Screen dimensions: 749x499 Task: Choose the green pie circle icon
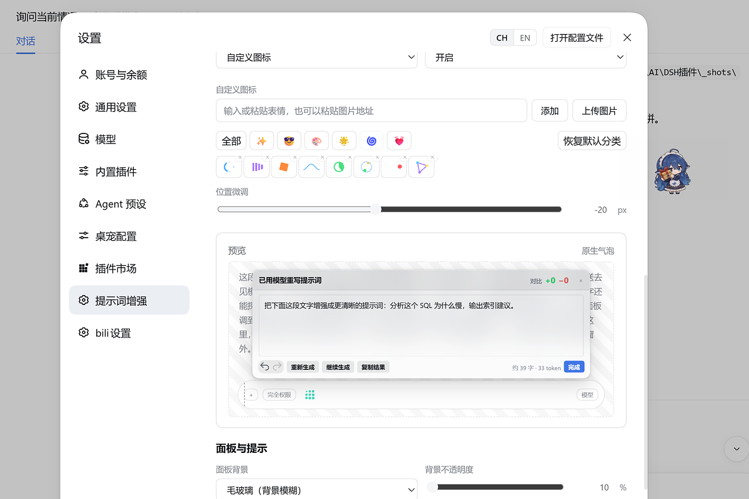[339, 167]
